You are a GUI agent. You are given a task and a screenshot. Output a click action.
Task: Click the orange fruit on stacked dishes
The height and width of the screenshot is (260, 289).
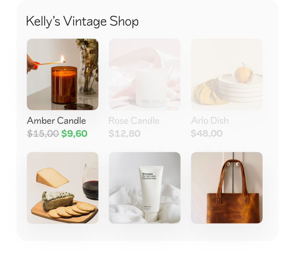pos(243,74)
